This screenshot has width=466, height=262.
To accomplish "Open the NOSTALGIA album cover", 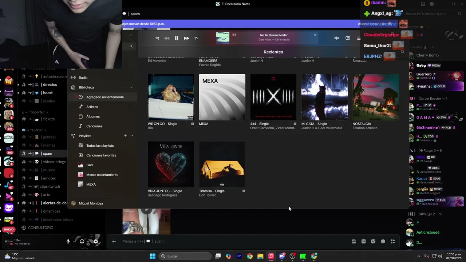I will pos(376,97).
